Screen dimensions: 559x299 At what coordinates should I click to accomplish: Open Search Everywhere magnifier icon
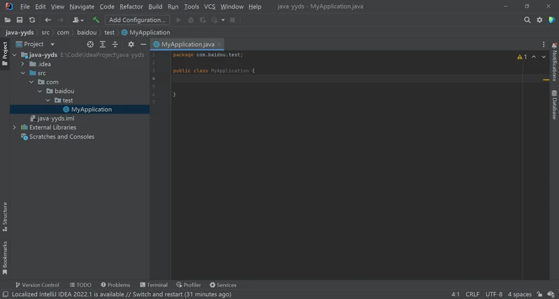click(x=528, y=20)
